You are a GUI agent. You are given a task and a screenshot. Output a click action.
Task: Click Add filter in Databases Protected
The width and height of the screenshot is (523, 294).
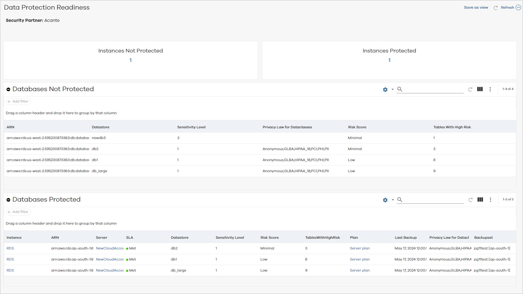(x=18, y=211)
